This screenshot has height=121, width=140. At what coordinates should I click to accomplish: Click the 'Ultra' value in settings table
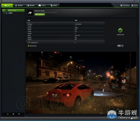click(x=76, y=32)
